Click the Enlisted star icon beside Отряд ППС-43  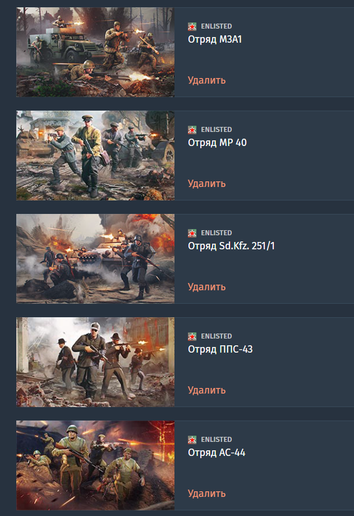coord(192,337)
